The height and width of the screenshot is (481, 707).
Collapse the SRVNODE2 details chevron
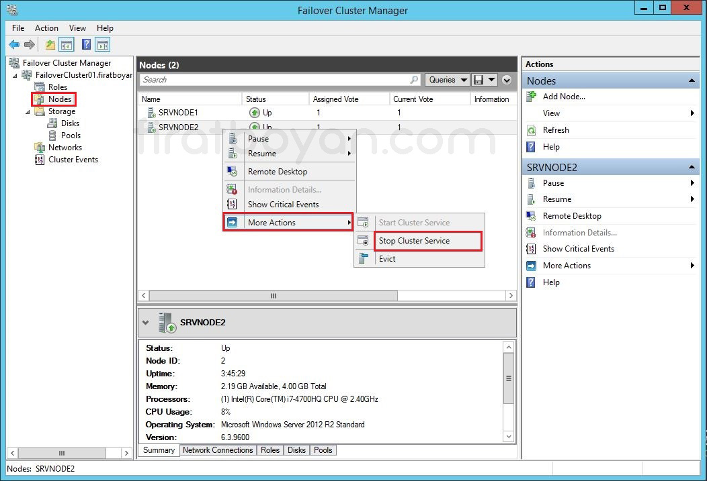(145, 323)
